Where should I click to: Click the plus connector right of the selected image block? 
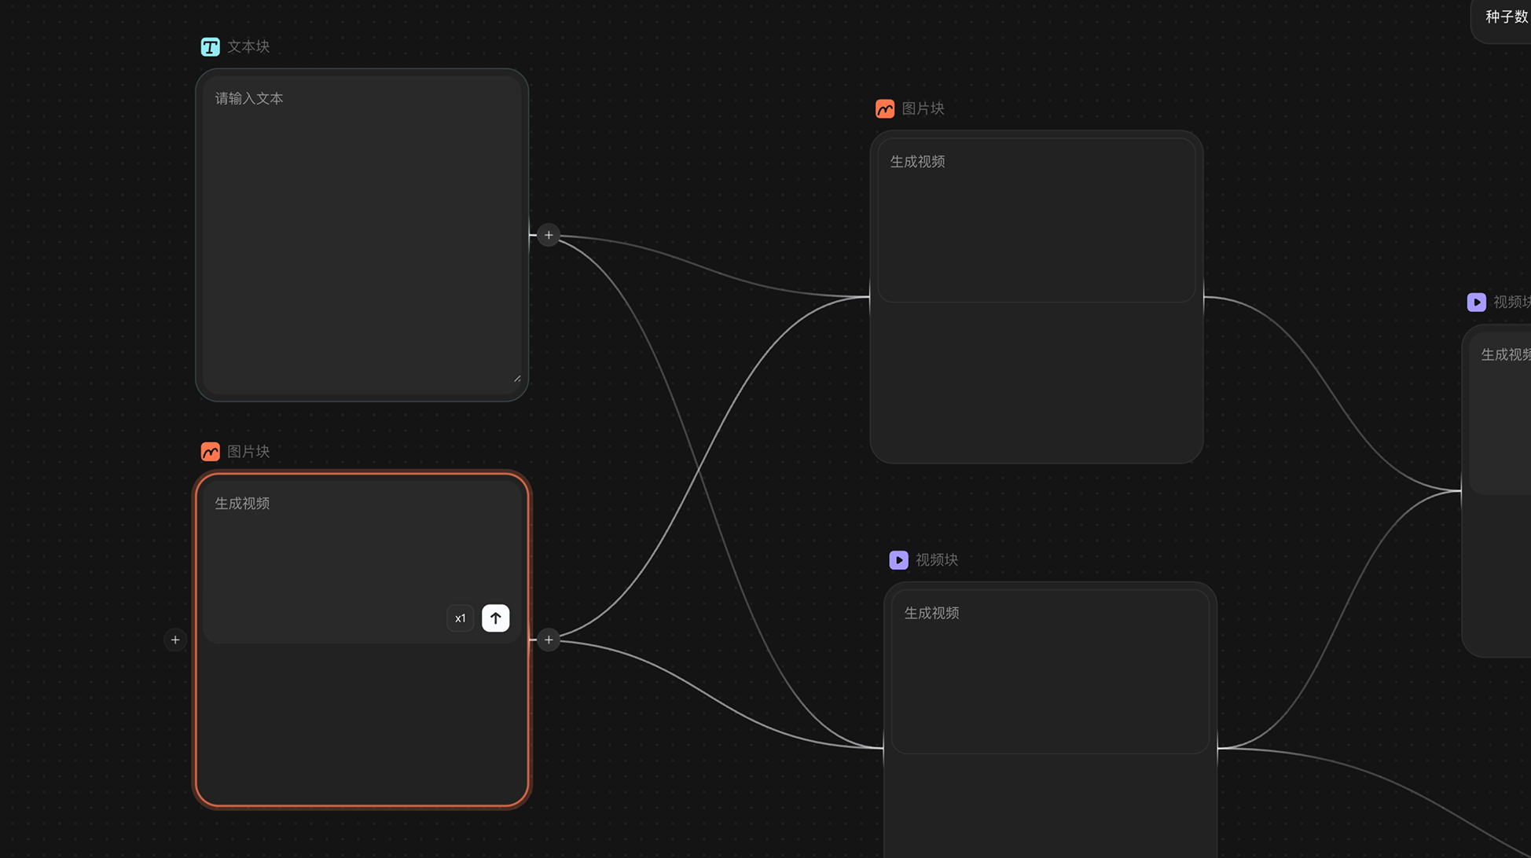[x=549, y=640]
